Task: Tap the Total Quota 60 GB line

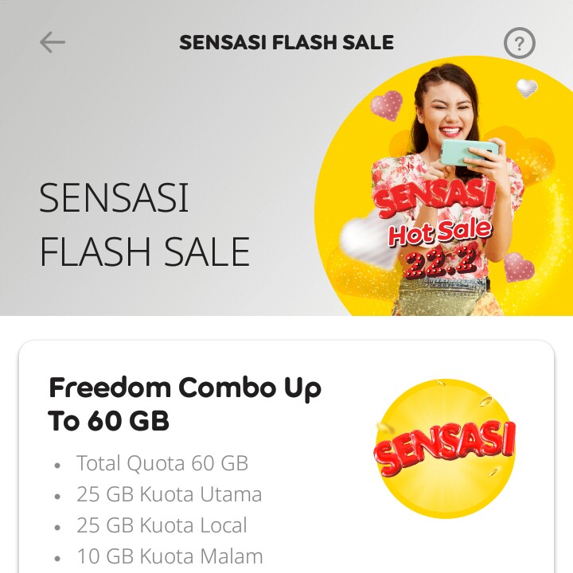Action: (x=162, y=463)
